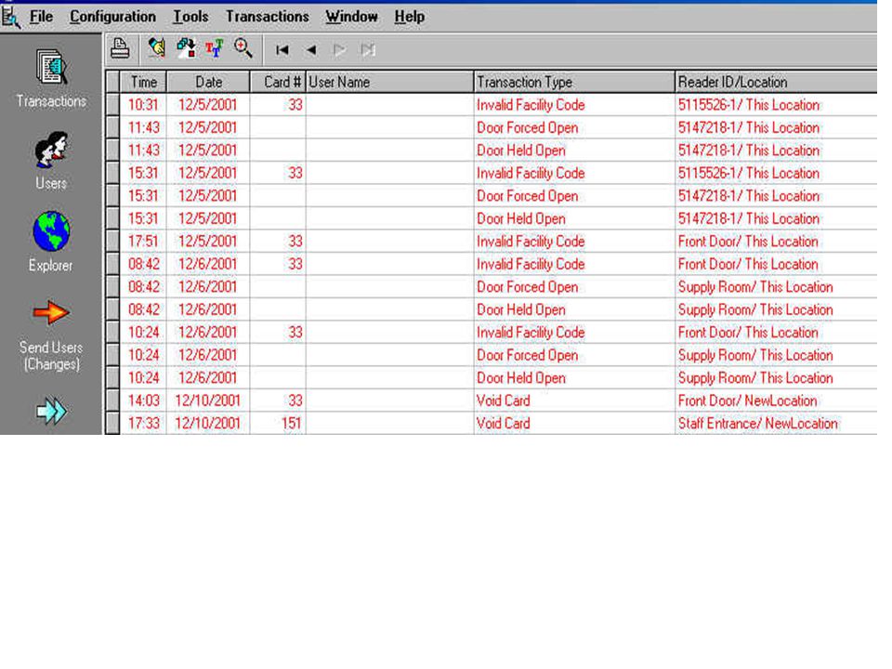
Task: Click card number 33 in 10:31 row
Action: 295,105
